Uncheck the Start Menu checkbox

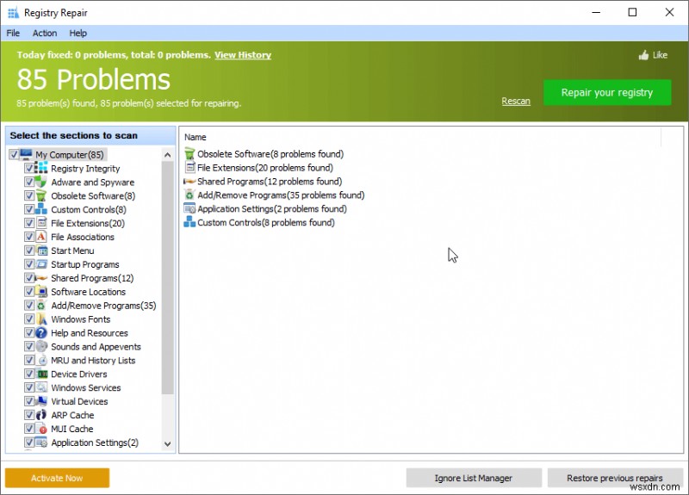[x=29, y=251]
